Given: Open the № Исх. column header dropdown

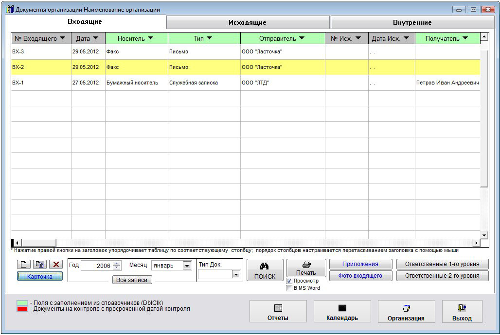Looking at the screenshot, I should [x=358, y=38].
